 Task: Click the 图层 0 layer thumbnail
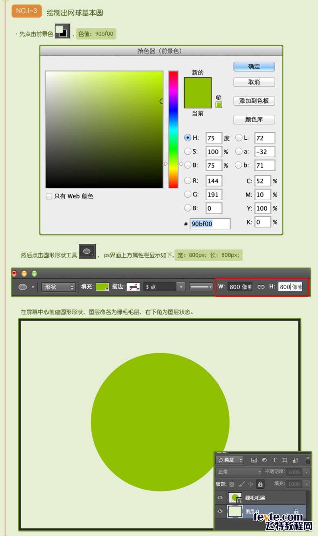[x=235, y=511]
